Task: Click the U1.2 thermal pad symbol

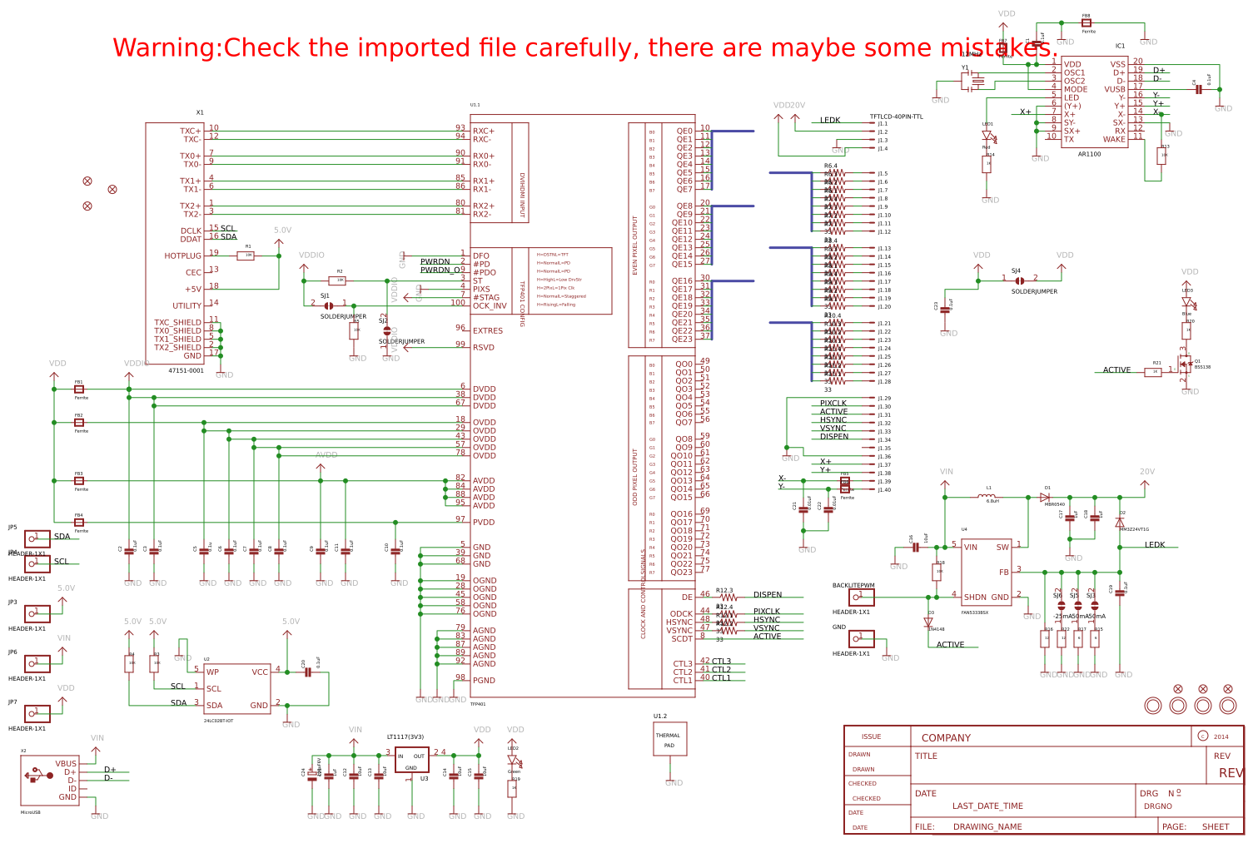Action: pyautogui.click(x=669, y=736)
